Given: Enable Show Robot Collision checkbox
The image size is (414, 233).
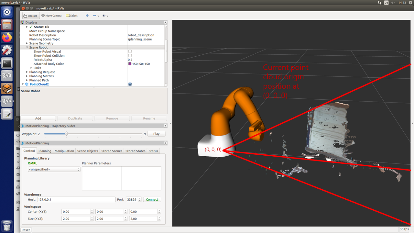Looking at the screenshot, I should click(130, 55).
